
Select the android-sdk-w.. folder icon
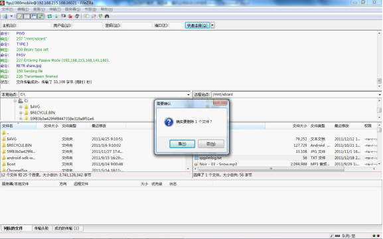click(x=4, y=158)
